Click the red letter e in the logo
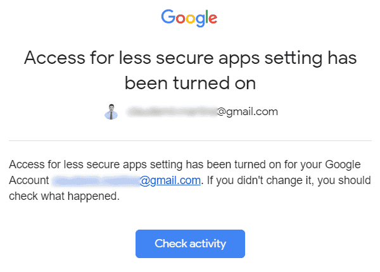This screenshot has height=272, width=380. click(213, 19)
